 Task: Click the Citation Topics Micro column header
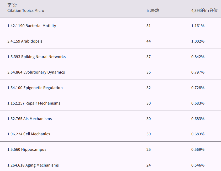(x=26, y=11)
